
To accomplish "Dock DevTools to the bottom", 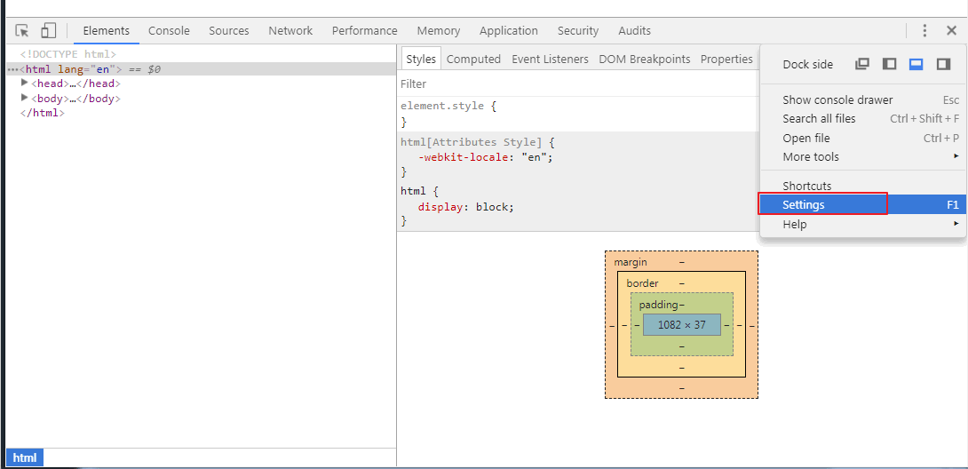I will (x=916, y=64).
